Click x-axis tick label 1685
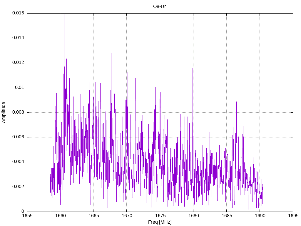 point(227,216)
